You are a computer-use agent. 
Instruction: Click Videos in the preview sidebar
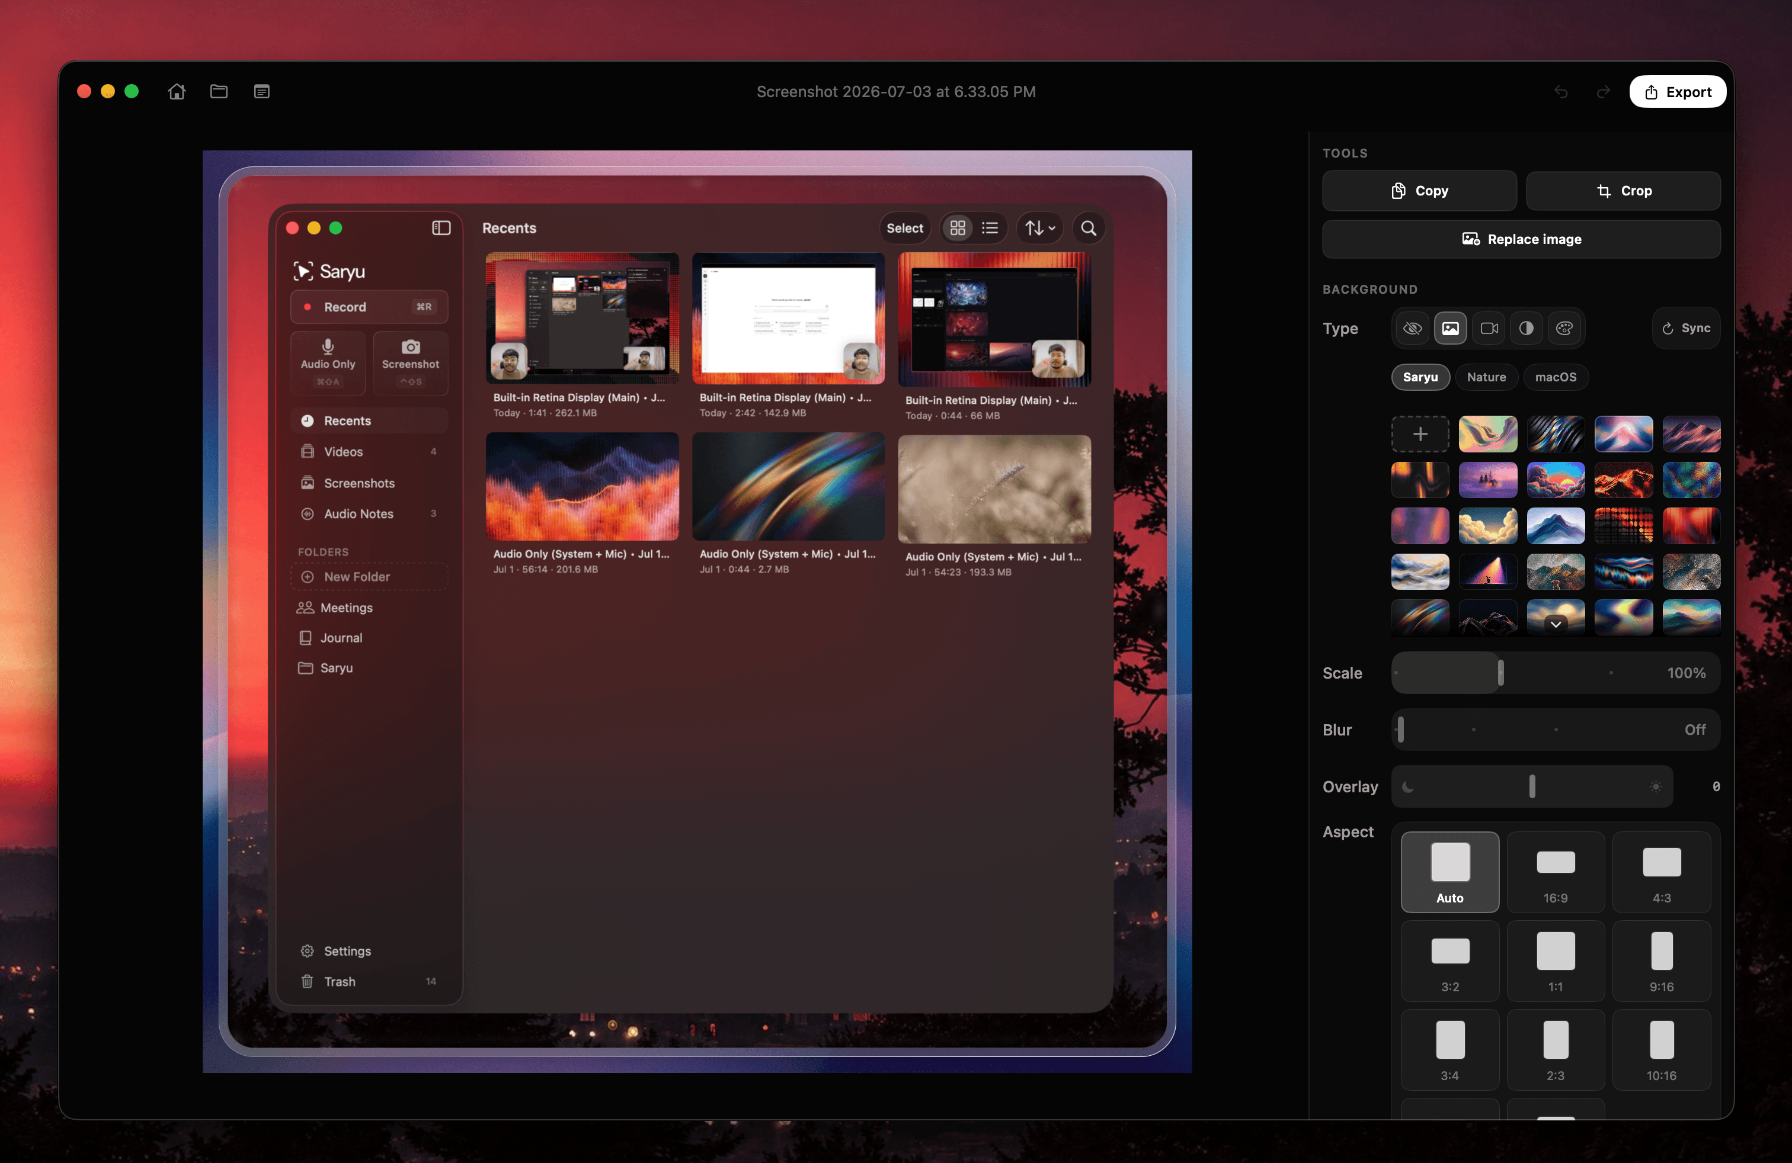369,451
